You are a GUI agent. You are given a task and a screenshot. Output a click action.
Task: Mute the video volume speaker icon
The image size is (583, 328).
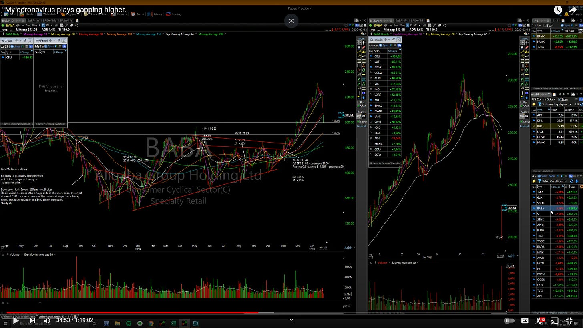point(47,320)
